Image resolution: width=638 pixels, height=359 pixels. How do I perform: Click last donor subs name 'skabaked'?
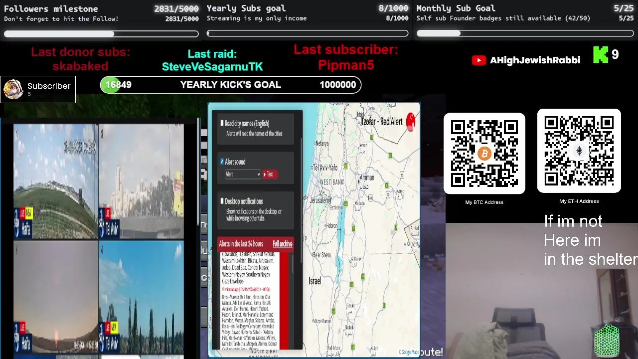pyautogui.click(x=80, y=66)
